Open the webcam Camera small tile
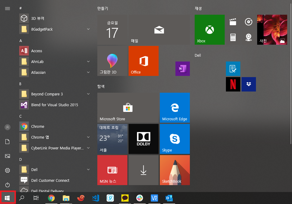The image size is (292, 204). click(x=249, y=37)
